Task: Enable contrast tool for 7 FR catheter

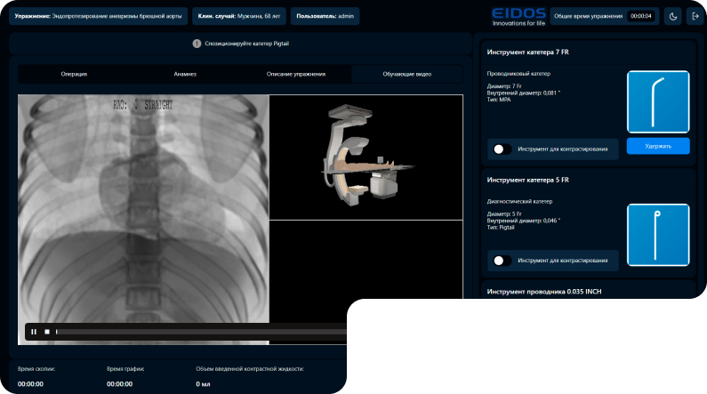Action: pos(502,149)
